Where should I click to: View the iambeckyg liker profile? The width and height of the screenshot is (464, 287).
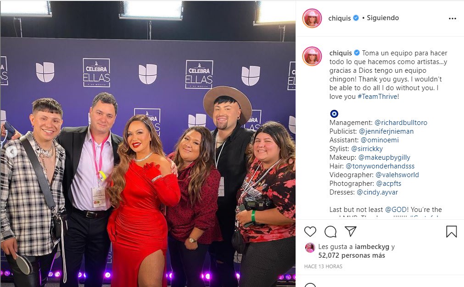point(372,247)
